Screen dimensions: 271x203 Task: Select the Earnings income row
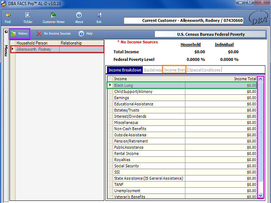tap(182, 98)
